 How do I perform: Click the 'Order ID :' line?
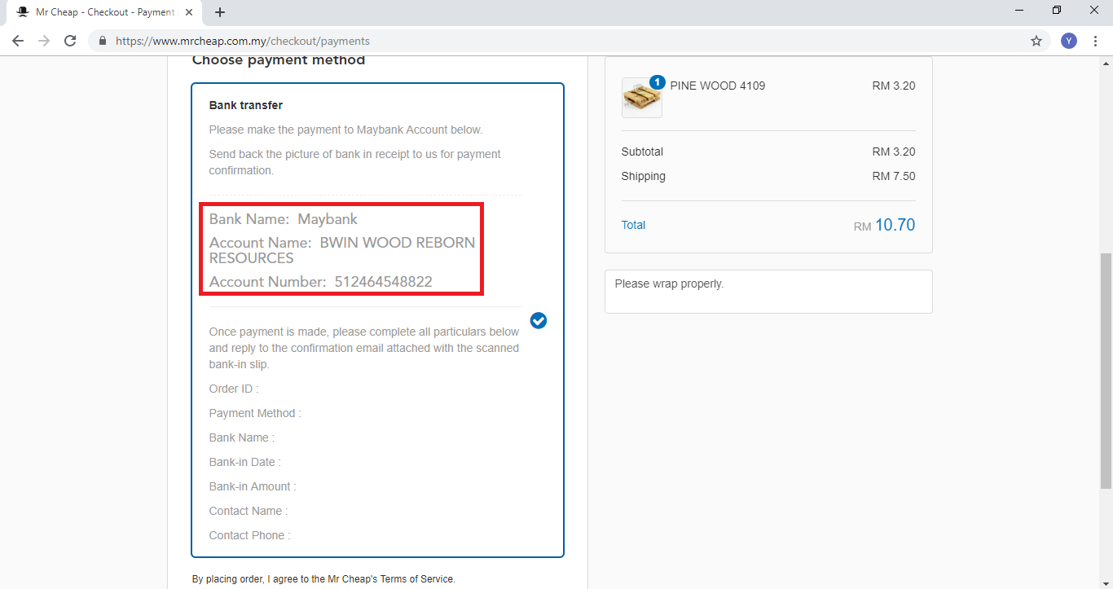(x=234, y=389)
